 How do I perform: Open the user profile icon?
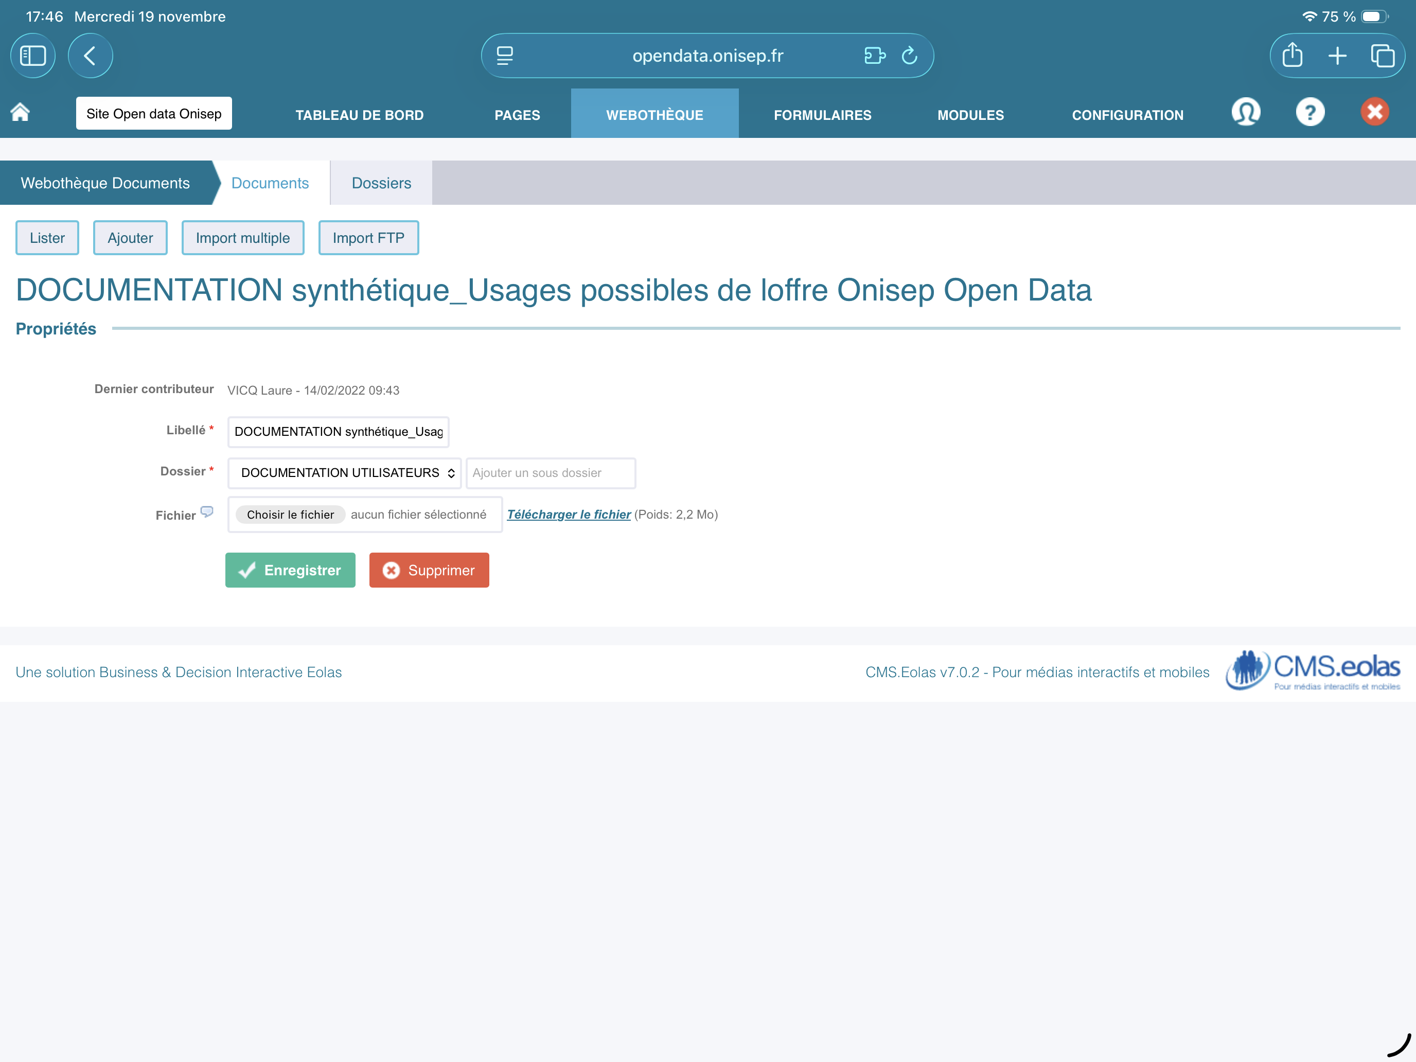(x=1245, y=113)
